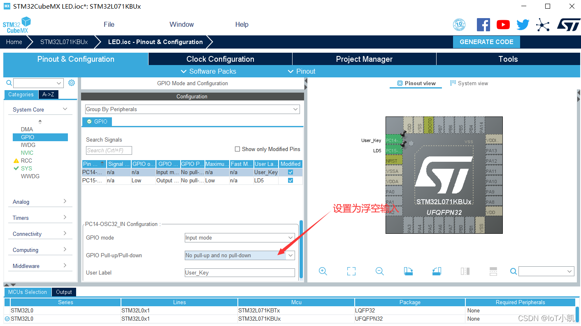Image resolution: width=581 pixels, height=326 pixels.
Task: Select DMA in System Core list
Action: 27,129
